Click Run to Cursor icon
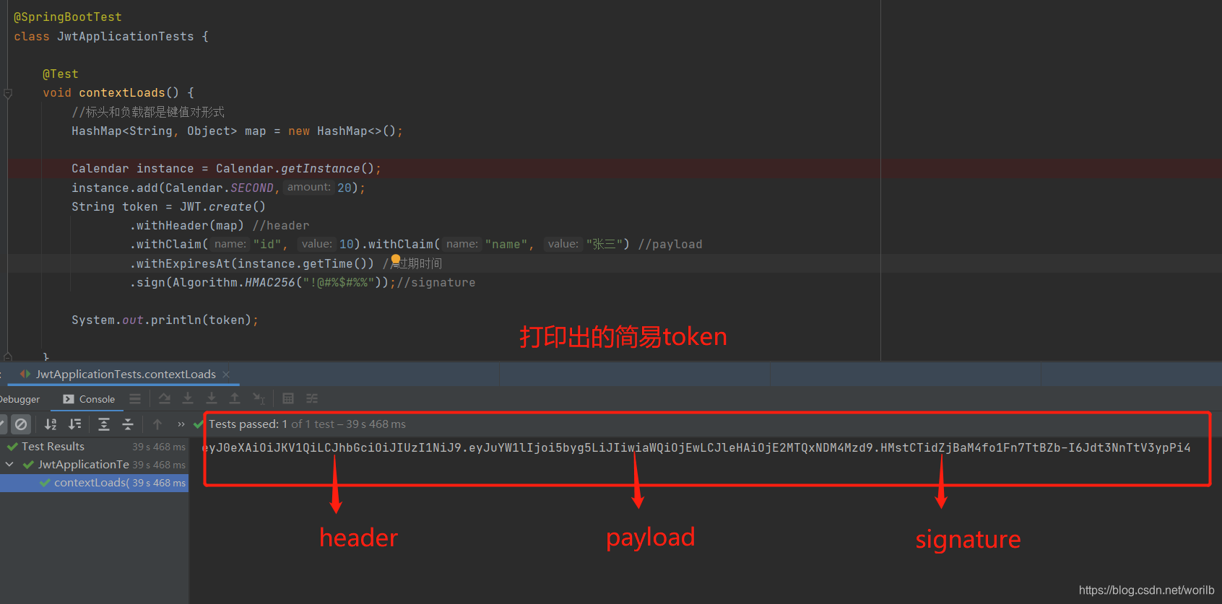Screen dimensions: 1222x604 click(259, 398)
